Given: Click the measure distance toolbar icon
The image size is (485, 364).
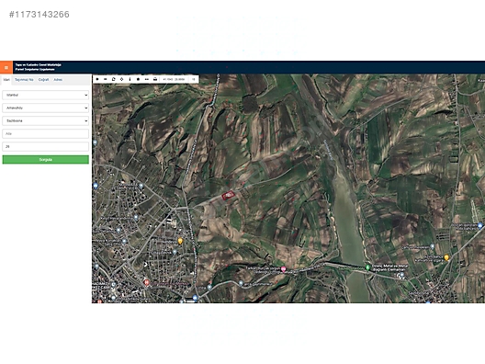Looking at the screenshot, I should coord(147,79).
